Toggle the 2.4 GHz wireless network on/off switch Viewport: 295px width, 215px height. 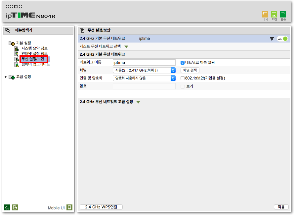282,39
